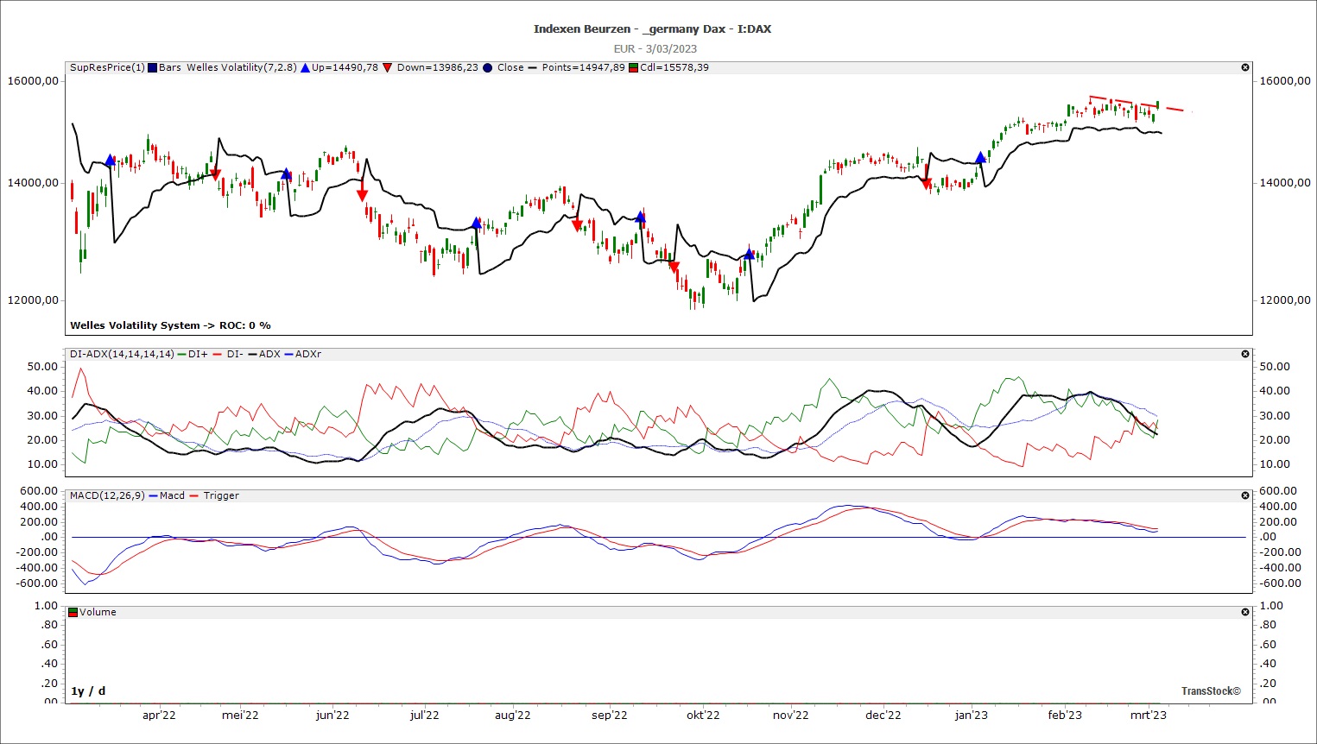Image resolution: width=1317 pixels, height=744 pixels.
Task: Click the right 12000,00 price axis label
Action: [x=1285, y=299]
